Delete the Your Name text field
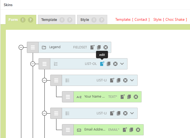 point(136,97)
